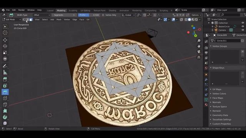Open the Tool properties tab
Viewport: 246px width, 138px height.
[x=206, y=41]
